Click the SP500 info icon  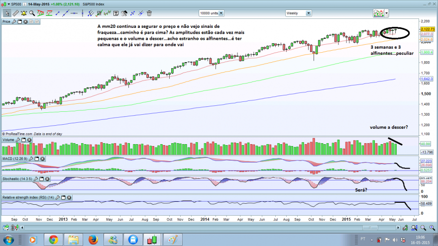click(x=24, y=4)
